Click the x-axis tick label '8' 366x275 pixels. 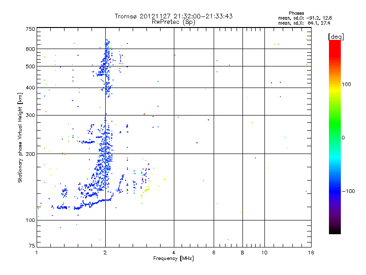click(x=242, y=253)
